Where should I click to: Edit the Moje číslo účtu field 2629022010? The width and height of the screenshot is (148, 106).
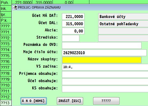[104, 53]
